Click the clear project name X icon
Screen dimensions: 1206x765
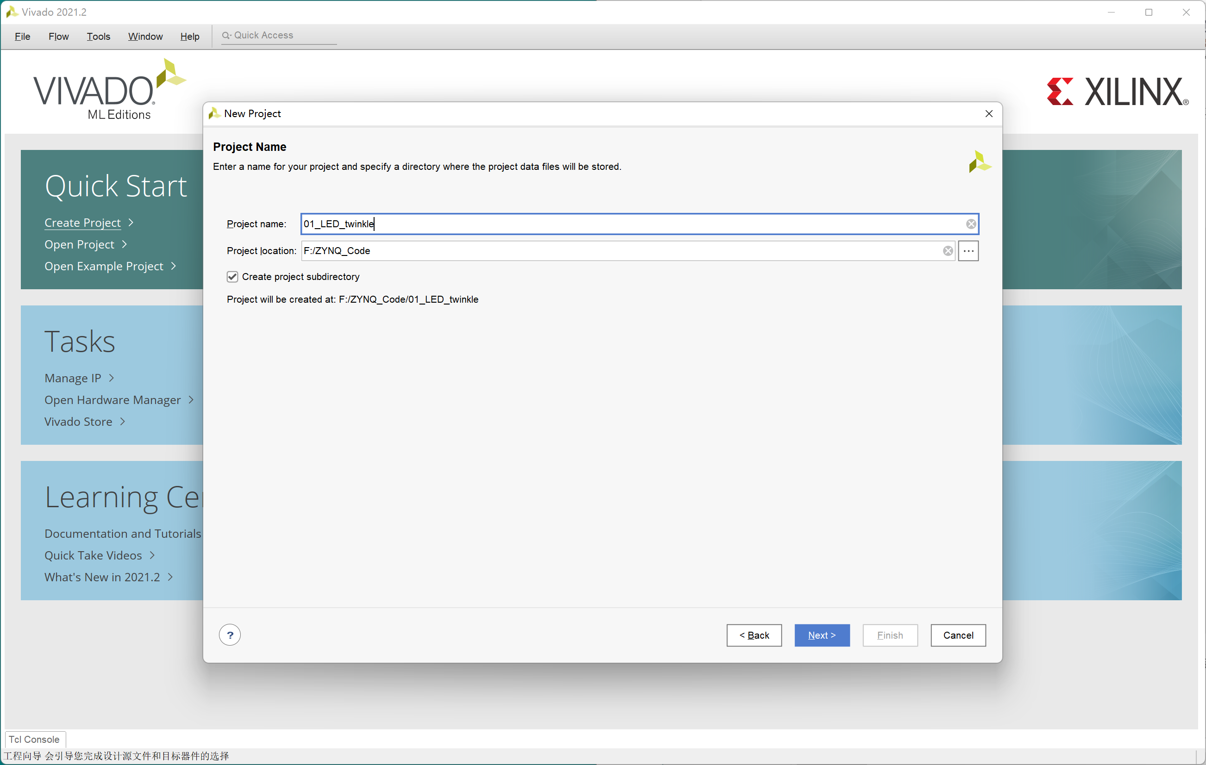(x=969, y=224)
